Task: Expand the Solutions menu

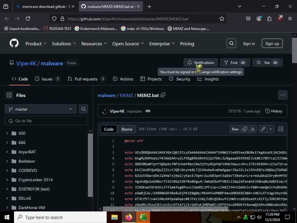Action: coord(64,44)
